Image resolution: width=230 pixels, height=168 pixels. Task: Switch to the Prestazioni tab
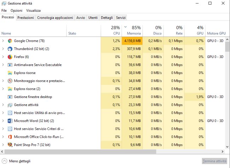point(25,18)
